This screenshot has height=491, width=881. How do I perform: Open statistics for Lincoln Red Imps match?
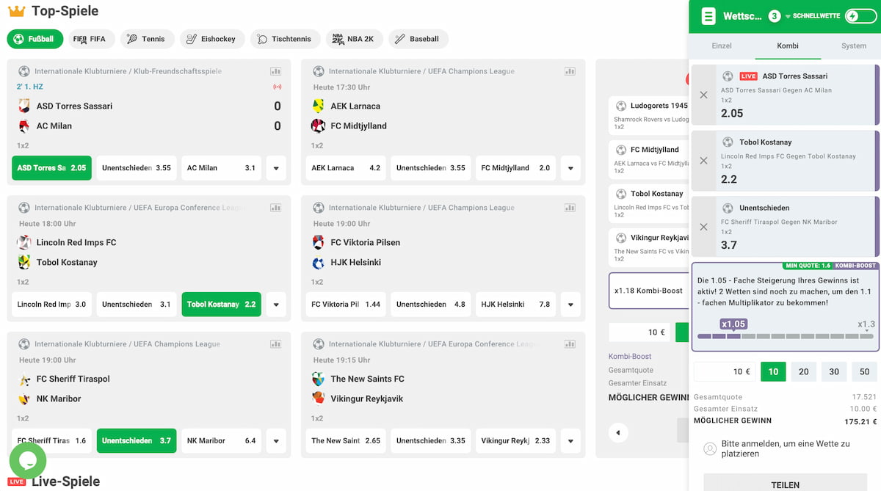click(276, 208)
